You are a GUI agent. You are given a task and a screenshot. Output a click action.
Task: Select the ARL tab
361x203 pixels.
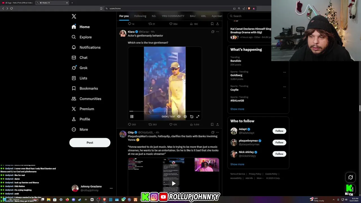click(203, 16)
